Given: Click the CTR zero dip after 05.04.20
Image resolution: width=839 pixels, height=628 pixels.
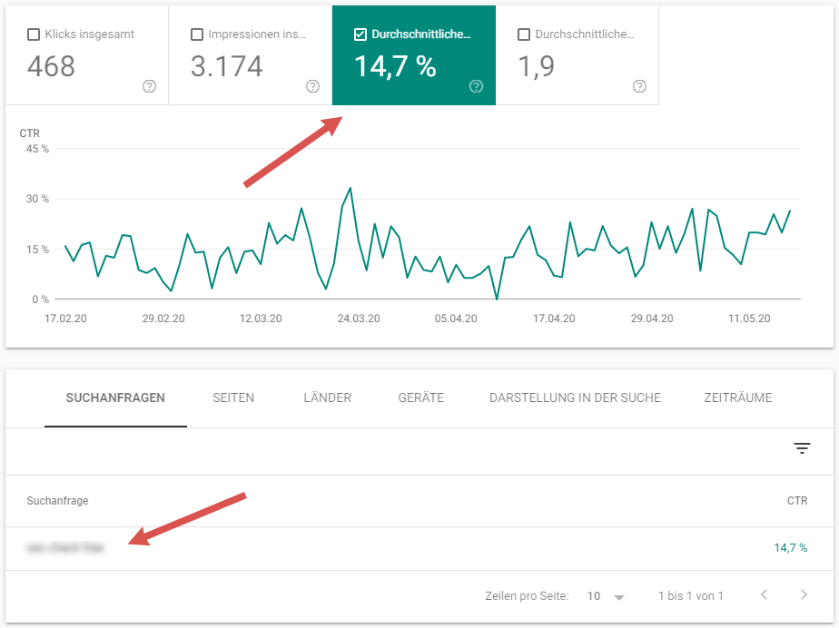Looking at the screenshot, I should click(x=497, y=299).
